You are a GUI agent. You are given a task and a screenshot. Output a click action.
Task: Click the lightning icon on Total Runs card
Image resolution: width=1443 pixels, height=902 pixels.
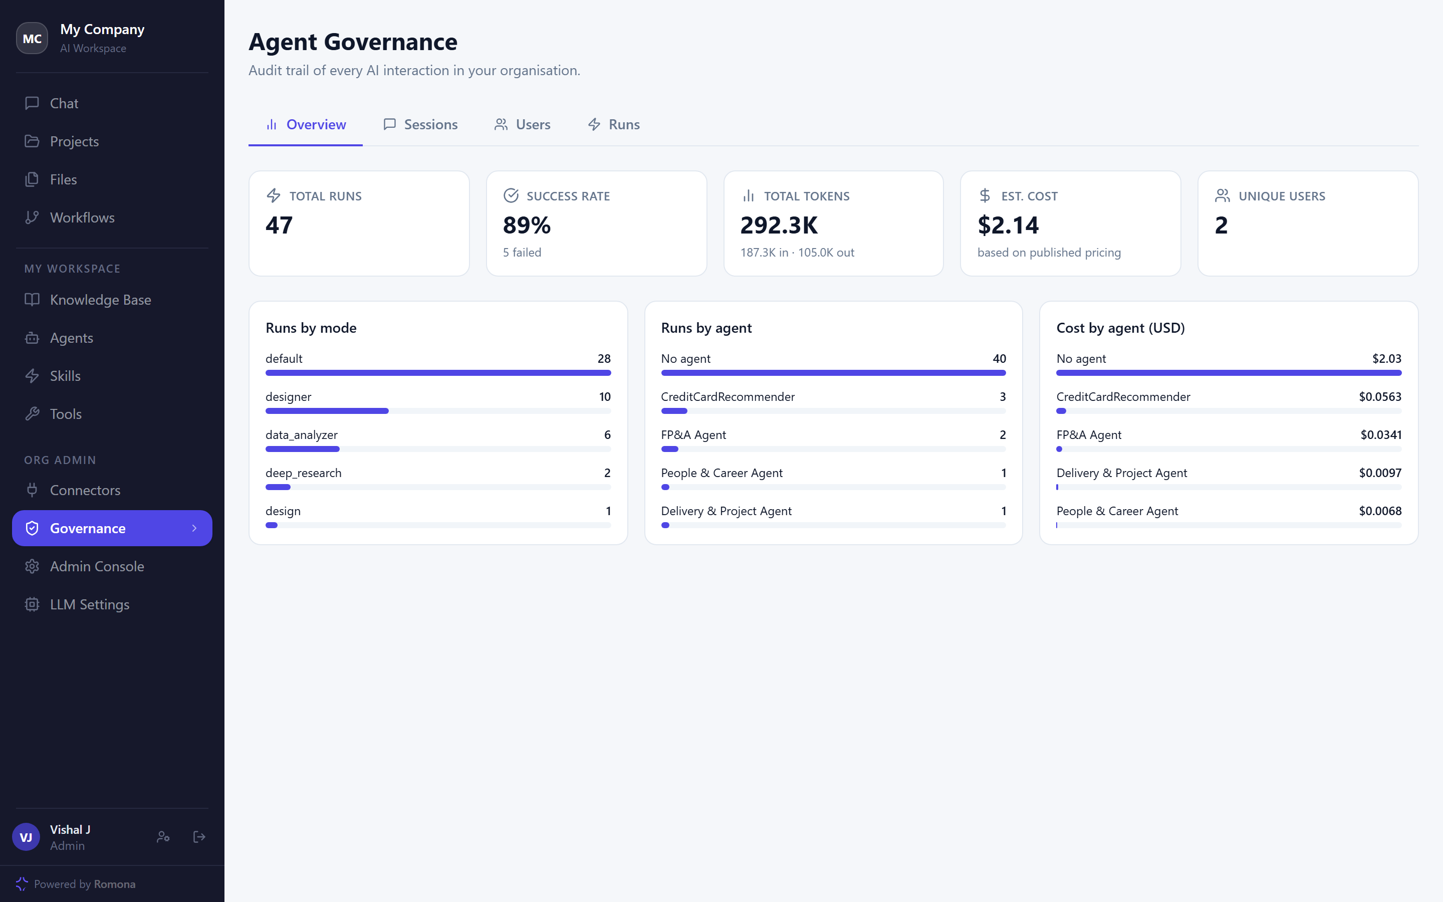274,195
